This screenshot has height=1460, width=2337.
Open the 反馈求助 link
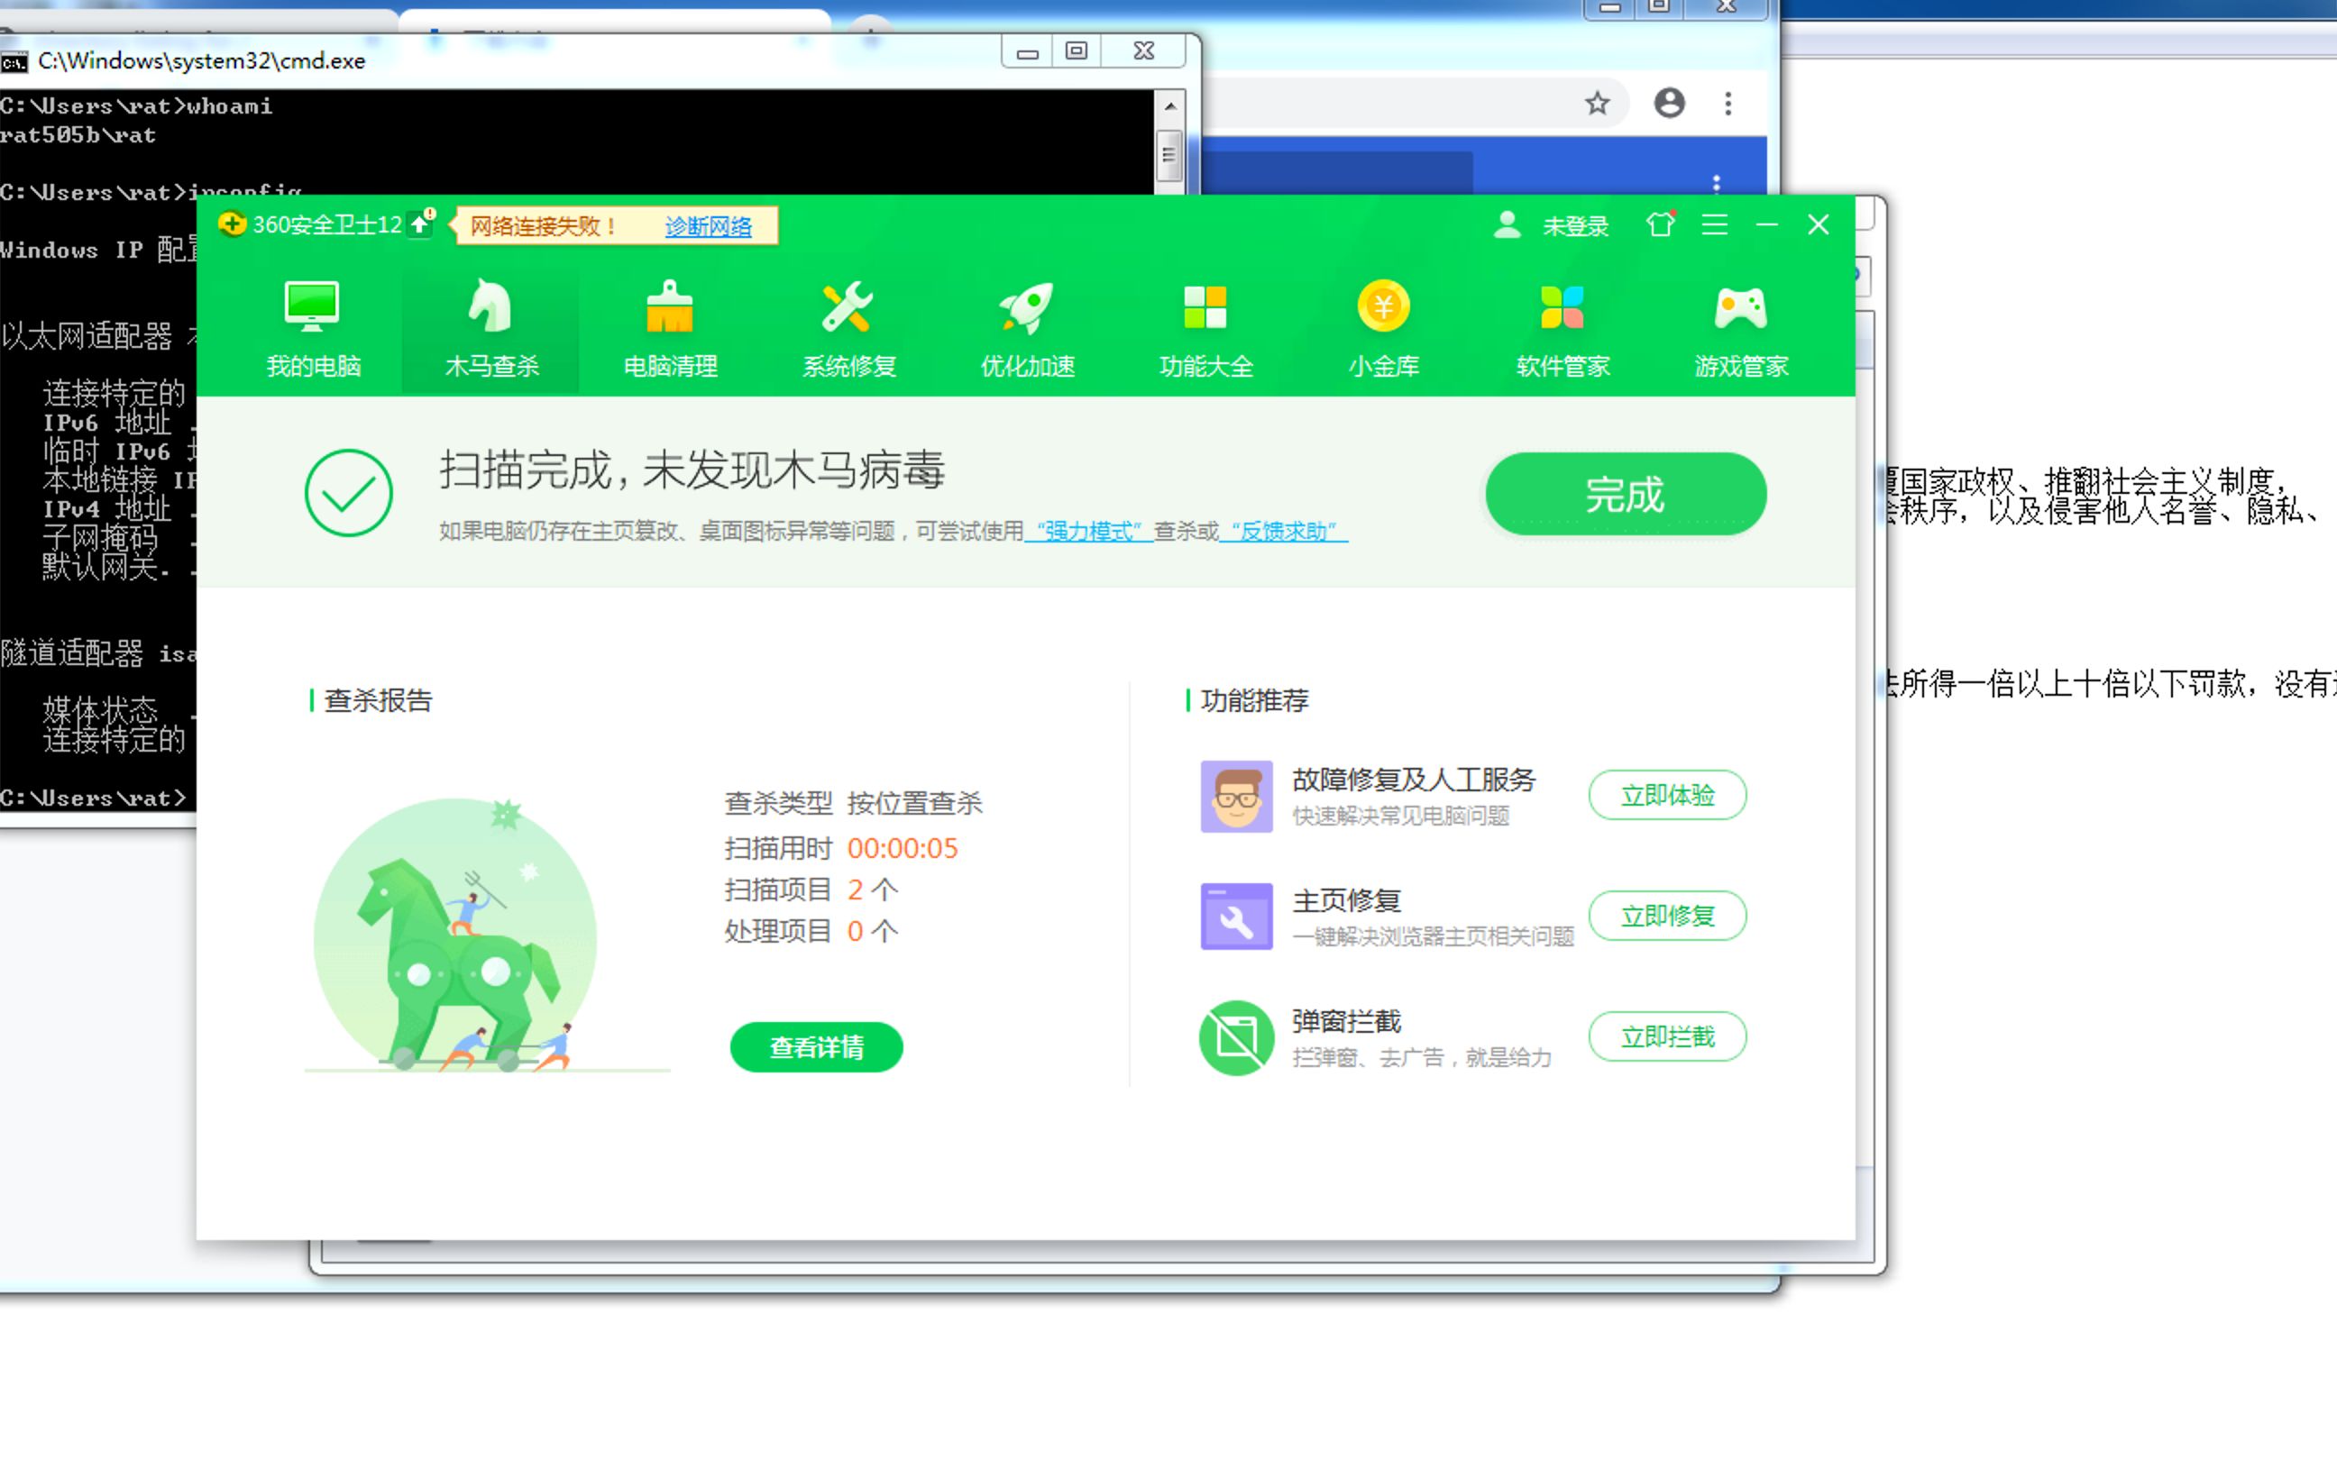[x=1283, y=531]
